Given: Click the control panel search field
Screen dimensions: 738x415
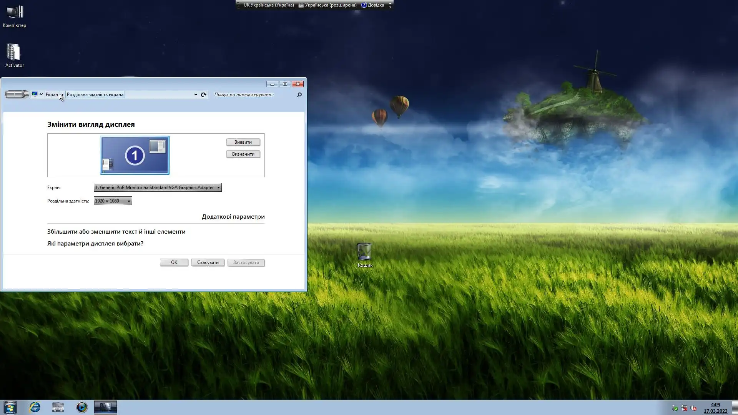Looking at the screenshot, I should tap(254, 95).
